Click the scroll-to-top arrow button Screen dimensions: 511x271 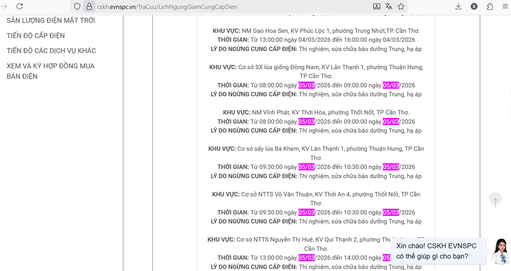495,200
